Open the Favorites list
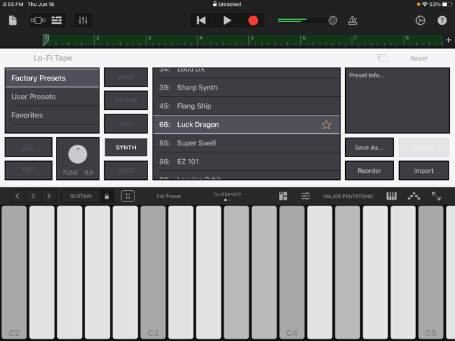Viewport: 455px width, 341px height. [x=52, y=115]
